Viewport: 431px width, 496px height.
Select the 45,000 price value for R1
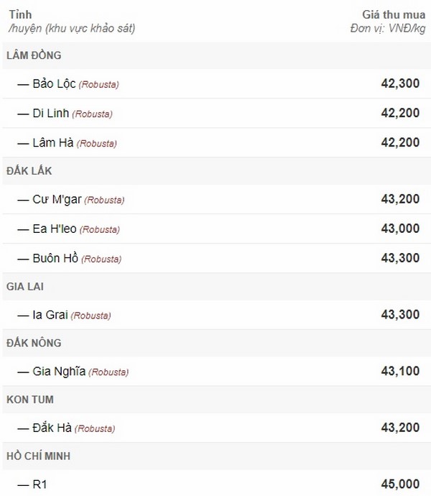tap(400, 484)
